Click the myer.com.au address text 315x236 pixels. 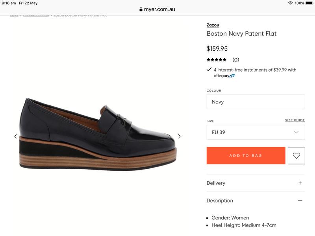point(159,9)
